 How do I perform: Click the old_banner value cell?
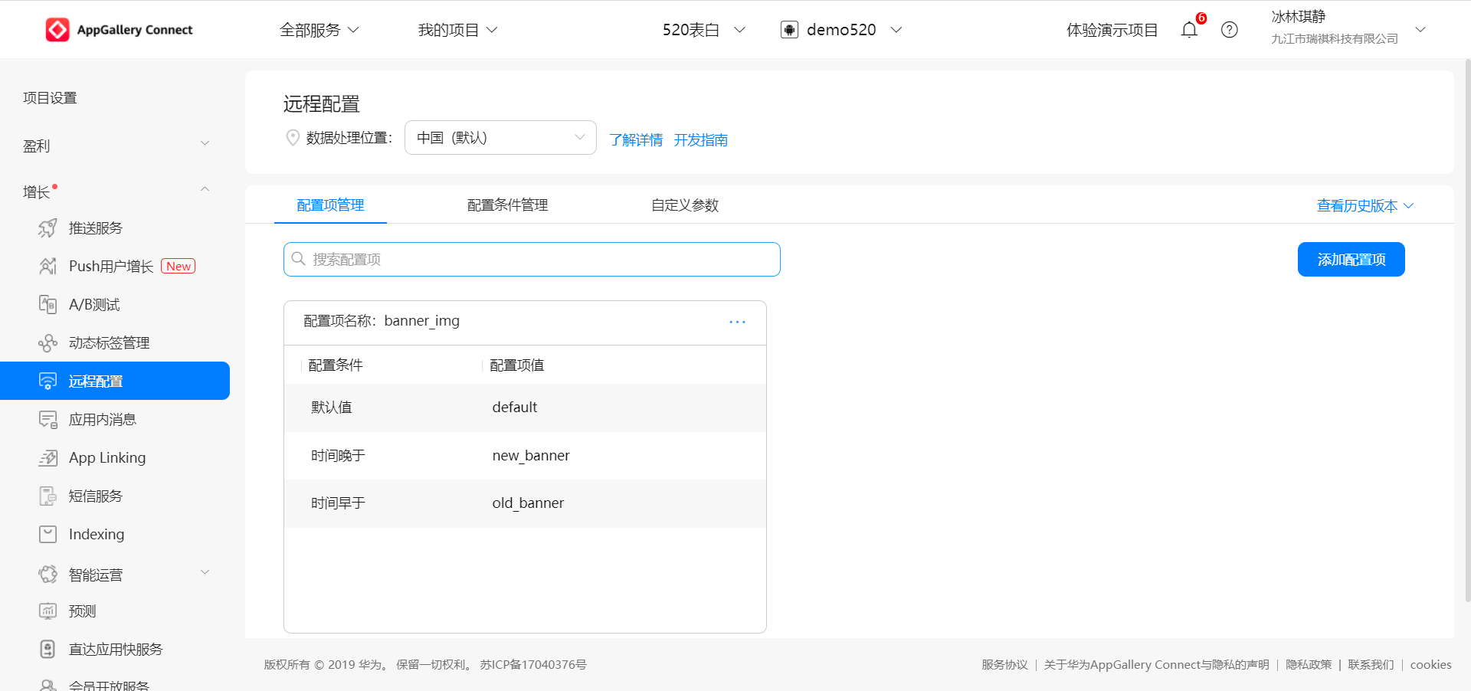(528, 503)
